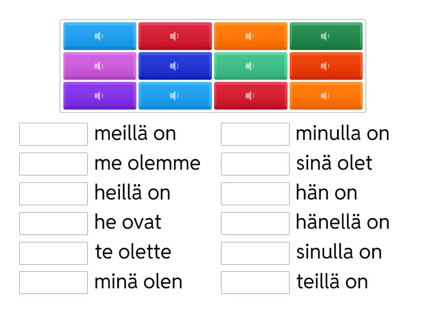Play the bottom-row red audio tile
Image resolution: width=426 pixels, height=319 pixels.
(x=250, y=96)
